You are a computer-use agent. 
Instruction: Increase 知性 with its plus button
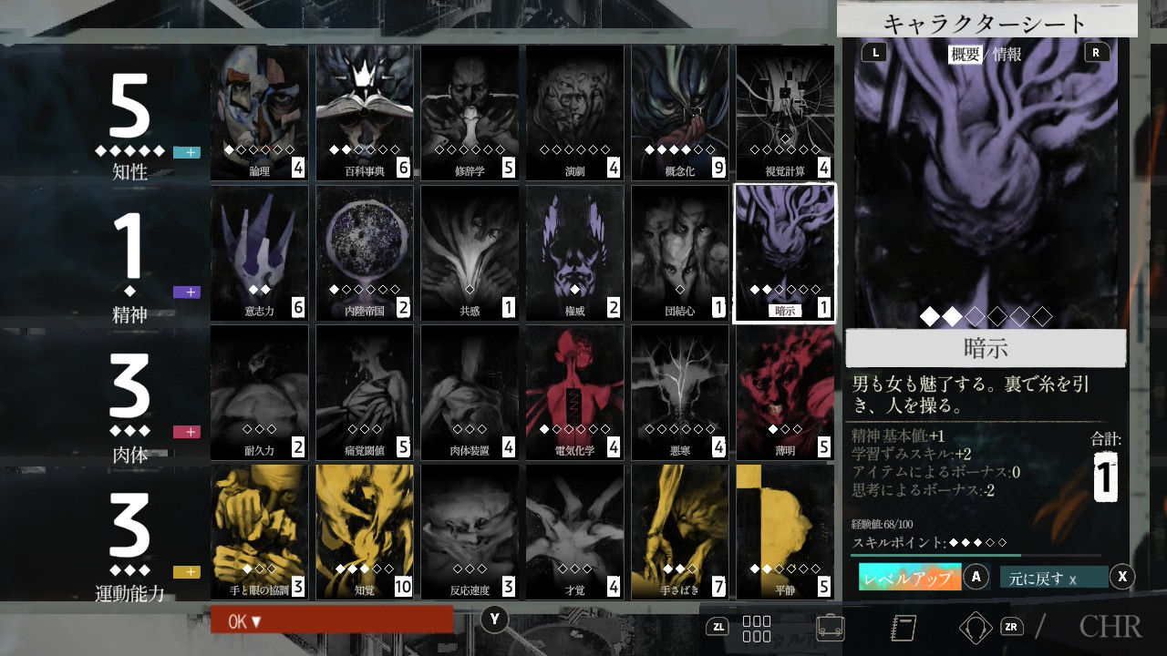point(186,152)
